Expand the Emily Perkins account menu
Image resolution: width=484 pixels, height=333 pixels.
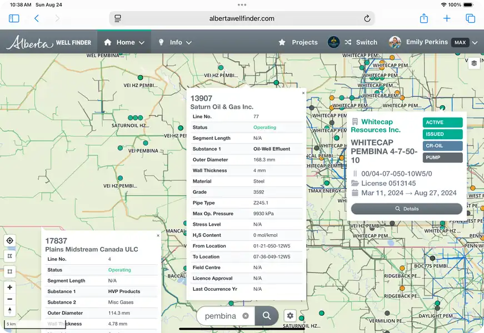(x=475, y=43)
